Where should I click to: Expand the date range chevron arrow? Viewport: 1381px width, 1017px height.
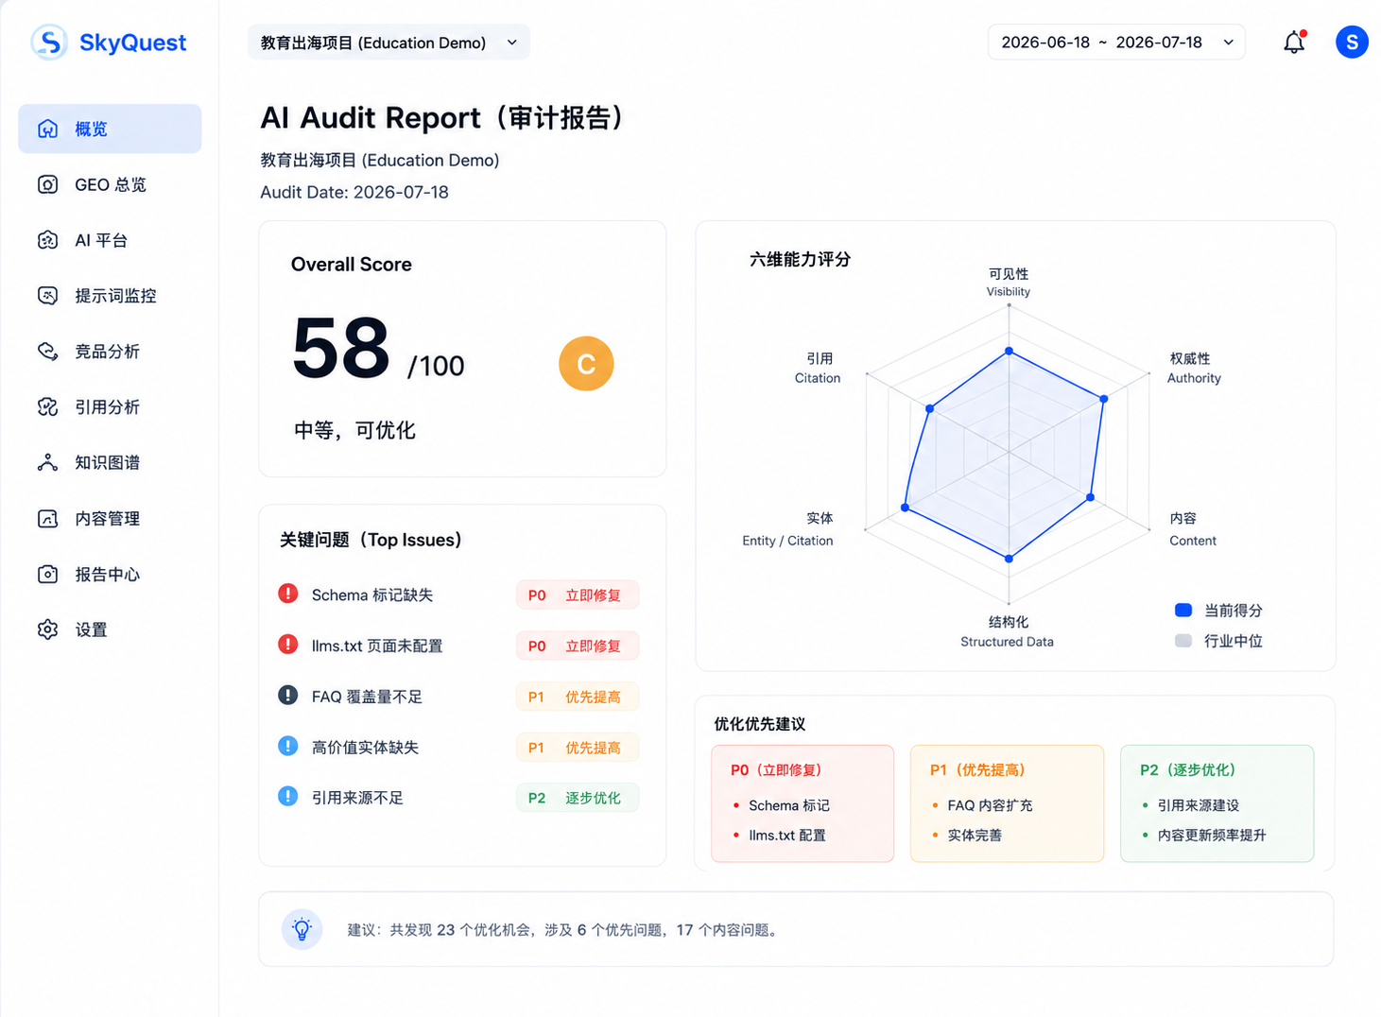pos(1228,43)
